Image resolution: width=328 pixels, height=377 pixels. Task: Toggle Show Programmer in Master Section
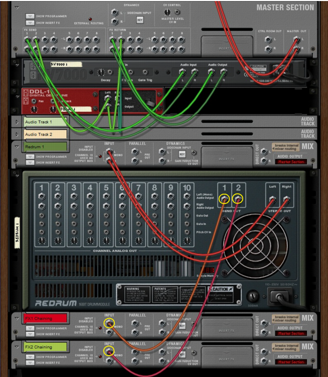click(31, 17)
